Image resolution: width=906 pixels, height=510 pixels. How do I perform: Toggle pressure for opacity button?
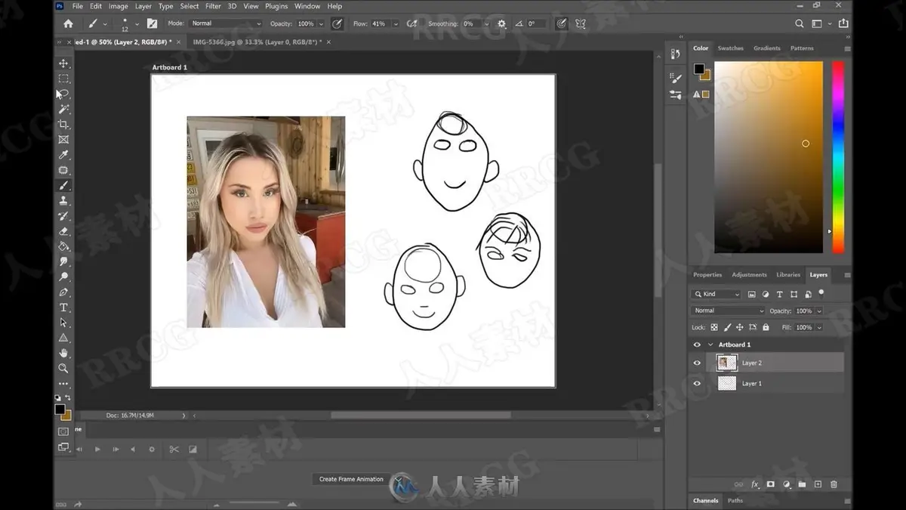[337, 23]
